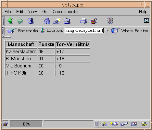Open the window menu button in title bar
Screen dimensions: 152x130
point(5,5)
